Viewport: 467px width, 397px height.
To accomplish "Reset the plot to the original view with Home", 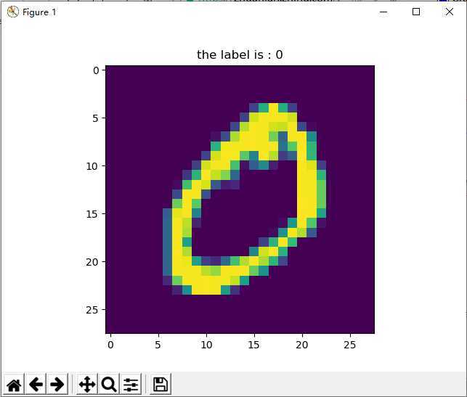I will [14, 384].
